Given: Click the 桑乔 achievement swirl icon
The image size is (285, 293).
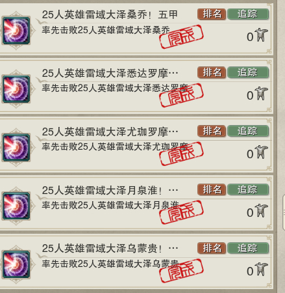Looking at the screenshot, I should [16, 31].
